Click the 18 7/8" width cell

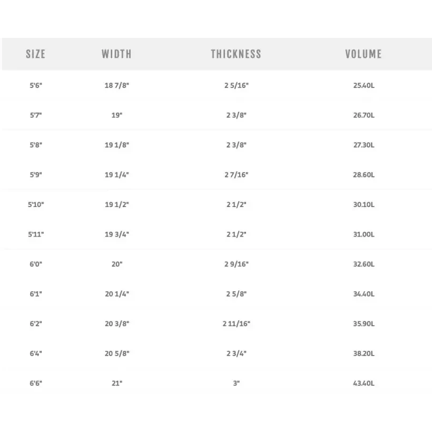116,85
